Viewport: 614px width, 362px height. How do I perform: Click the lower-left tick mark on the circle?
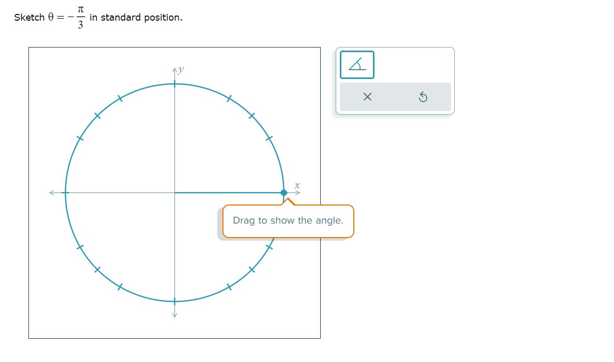click(x=98, y=269)
